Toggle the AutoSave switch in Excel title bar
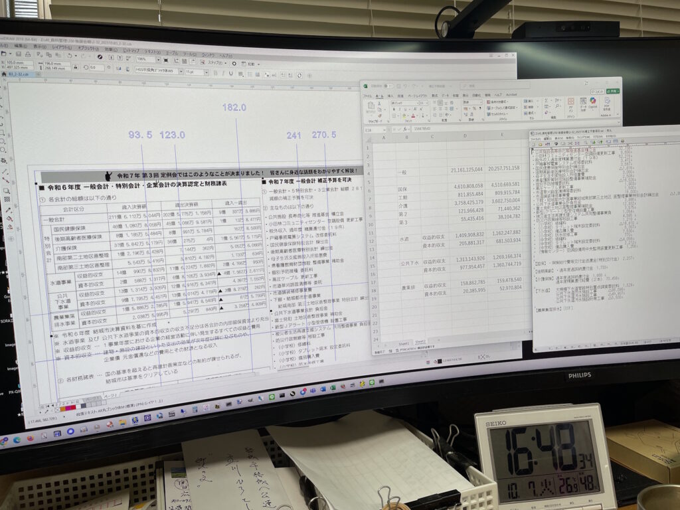This screenshot has height=510, width=680. [387, 86]
